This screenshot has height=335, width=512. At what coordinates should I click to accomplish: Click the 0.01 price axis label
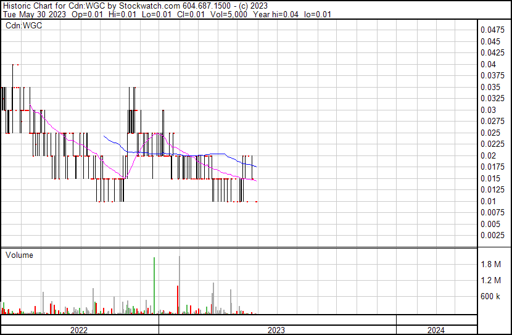[489, 201]
